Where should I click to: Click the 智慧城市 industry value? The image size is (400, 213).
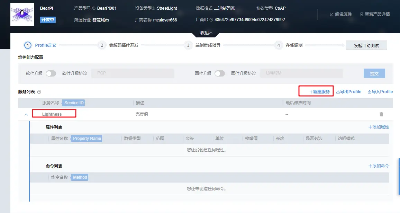(x=100, y=20)
